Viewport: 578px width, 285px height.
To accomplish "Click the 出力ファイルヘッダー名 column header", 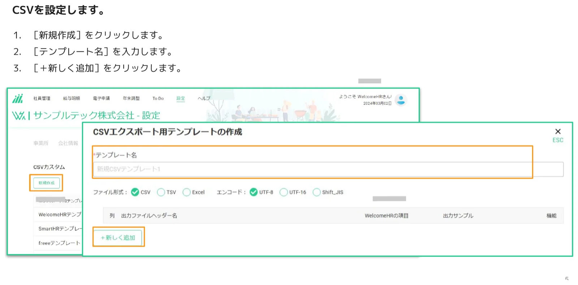I will [x=149, y=216].
